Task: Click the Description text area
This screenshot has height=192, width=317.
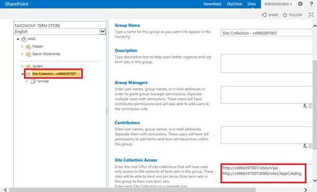Action: 267,63
